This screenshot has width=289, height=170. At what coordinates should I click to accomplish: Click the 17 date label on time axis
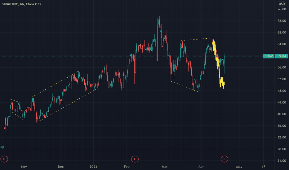tap(264, 167)
